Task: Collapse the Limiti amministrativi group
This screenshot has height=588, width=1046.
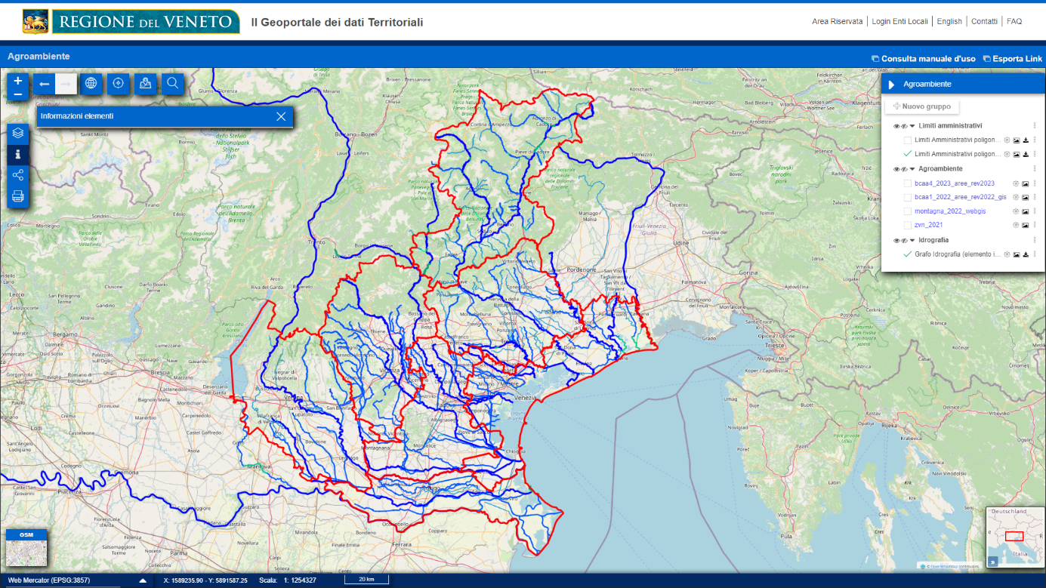Action: point(912,126)
